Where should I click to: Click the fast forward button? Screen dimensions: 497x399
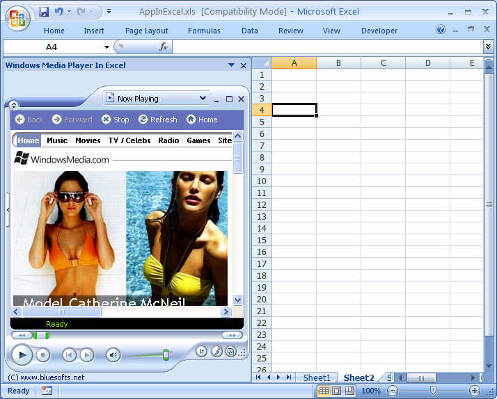232,336
